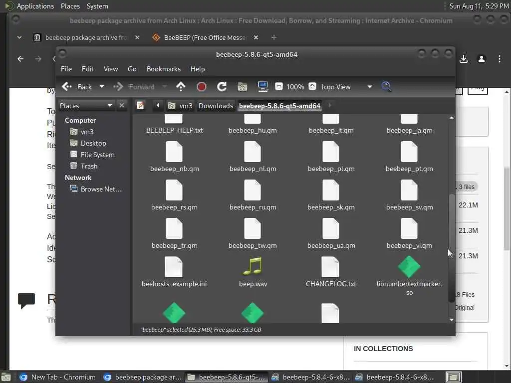Select the beebeep_ru.qm file icon
Viewport: 511px width, 383px height.
[253, 190]
